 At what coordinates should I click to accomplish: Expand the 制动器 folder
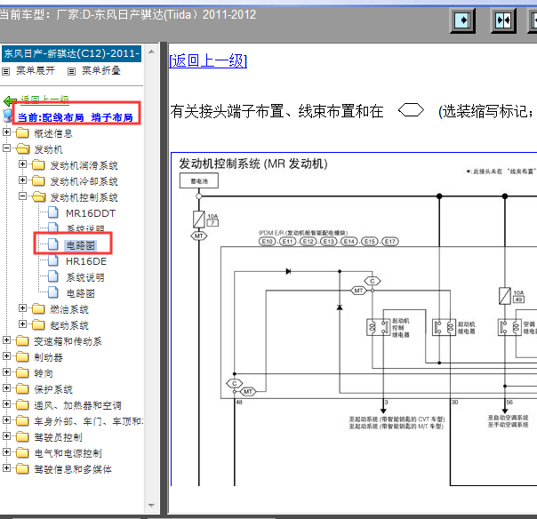pos(6,355)
